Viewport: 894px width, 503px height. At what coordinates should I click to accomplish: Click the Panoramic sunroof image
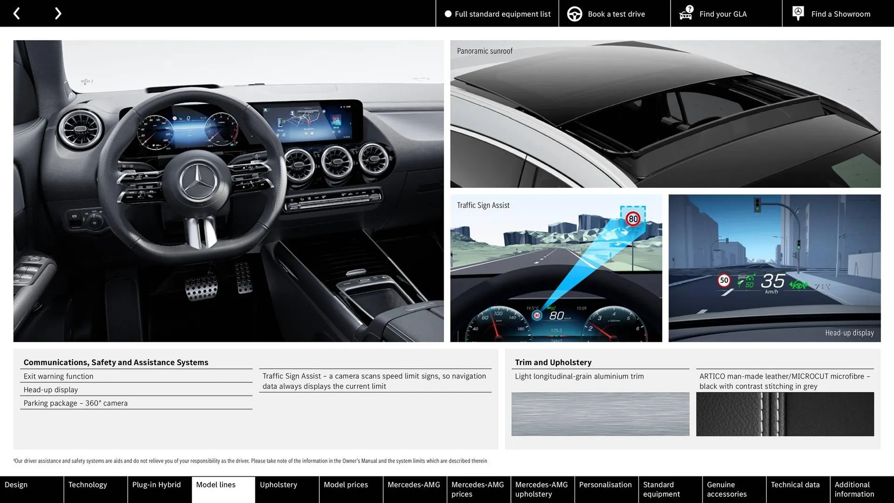665,114
